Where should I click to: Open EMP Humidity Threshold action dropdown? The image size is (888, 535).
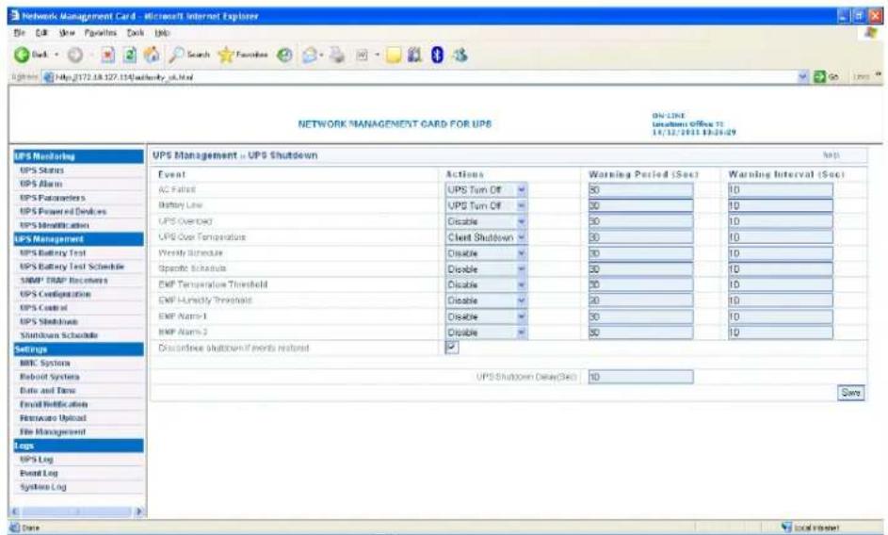[487, 301]
